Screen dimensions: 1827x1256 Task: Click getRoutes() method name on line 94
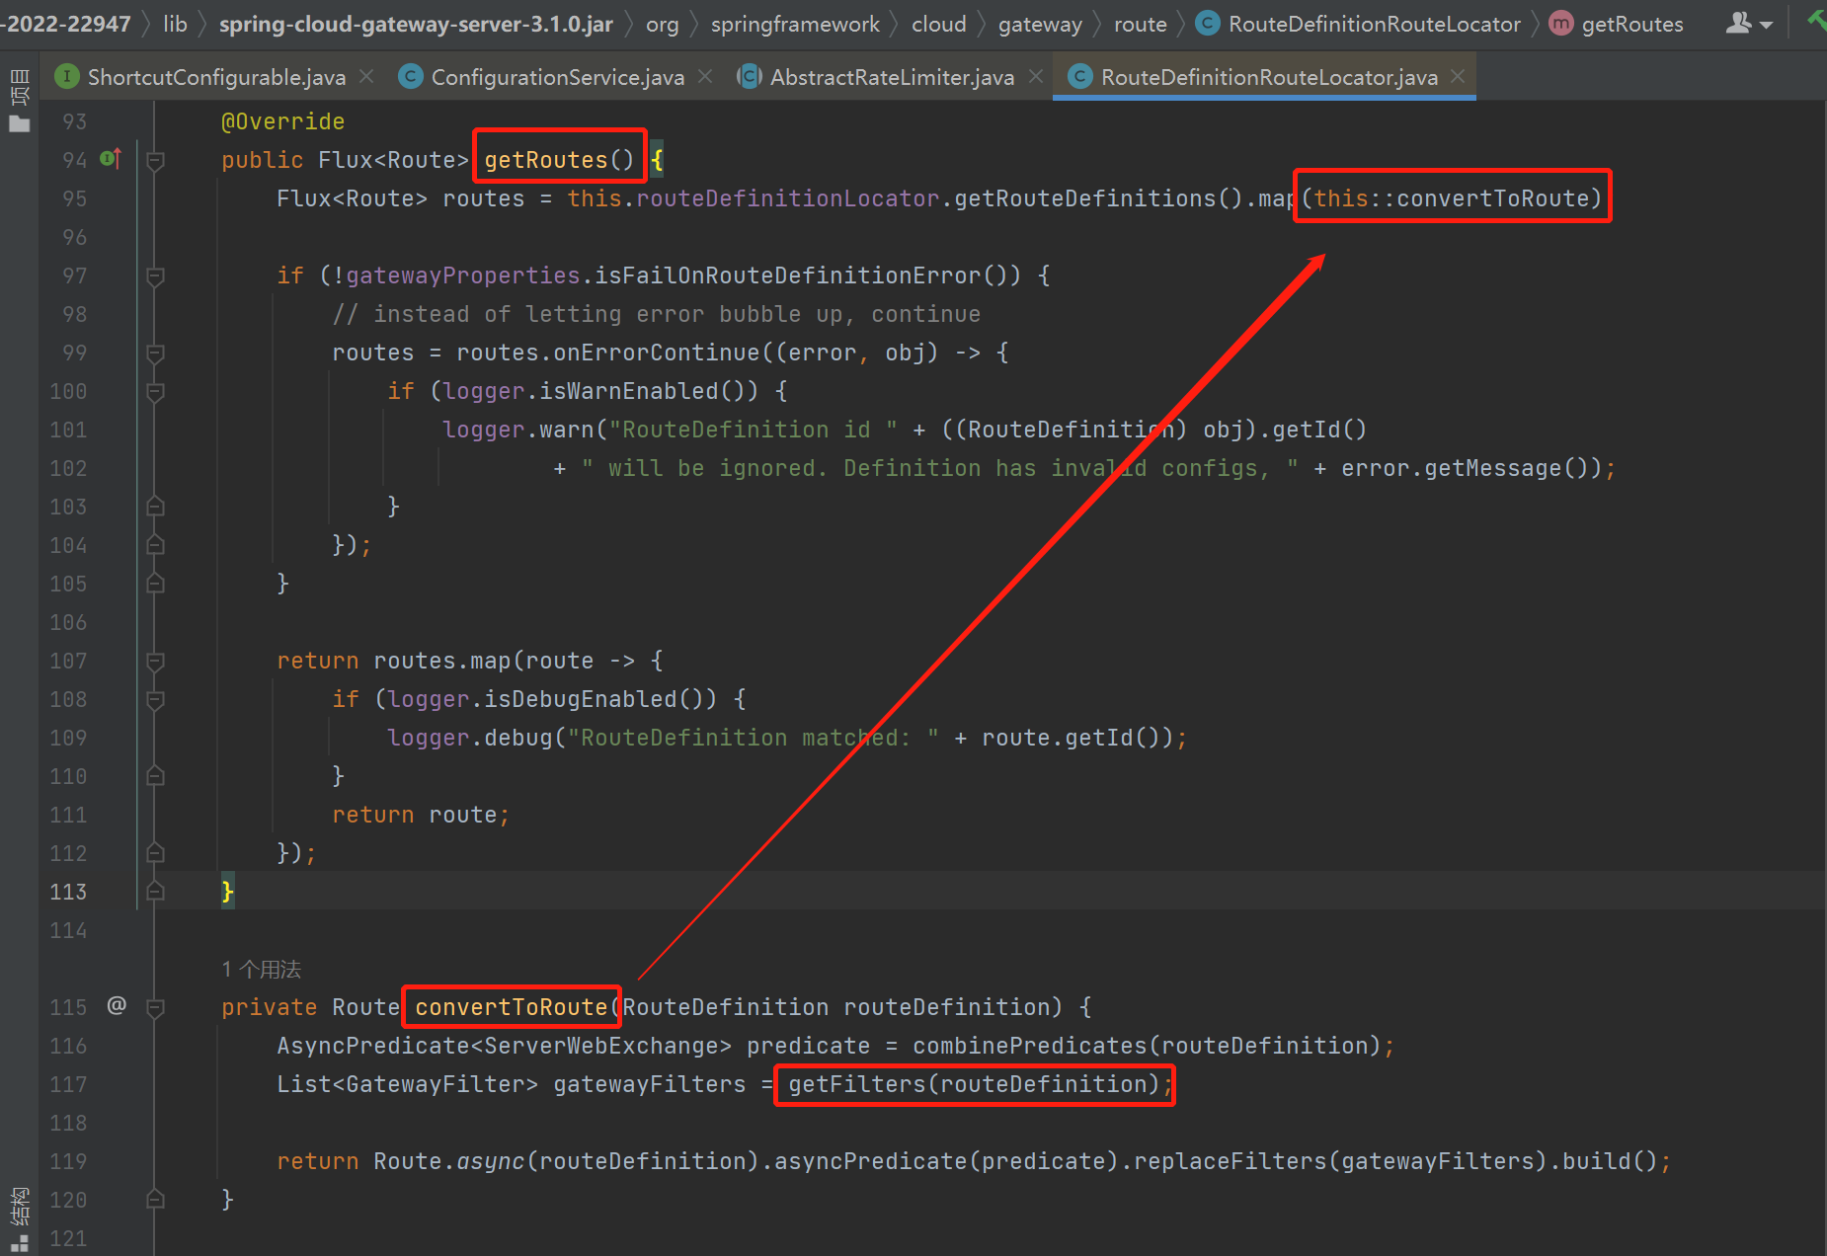coord(559,160)
